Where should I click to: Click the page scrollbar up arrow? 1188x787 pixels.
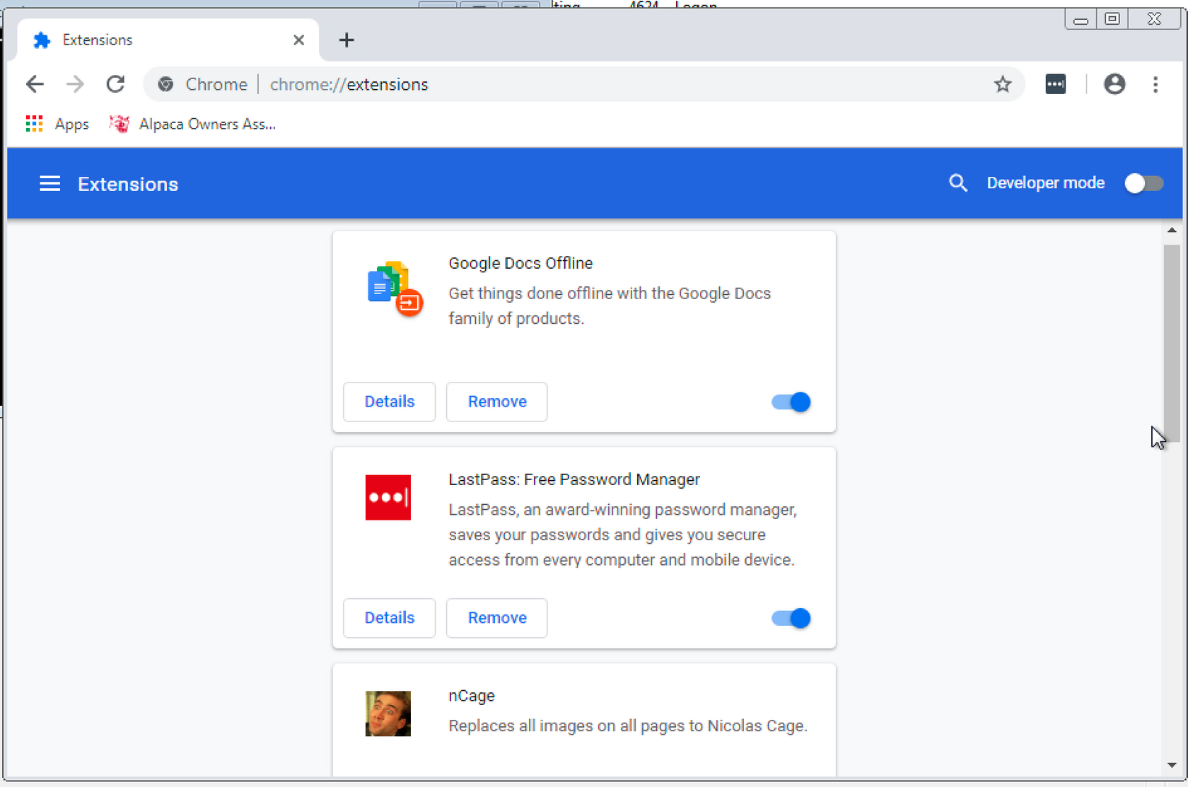(x=1172, y=231)
